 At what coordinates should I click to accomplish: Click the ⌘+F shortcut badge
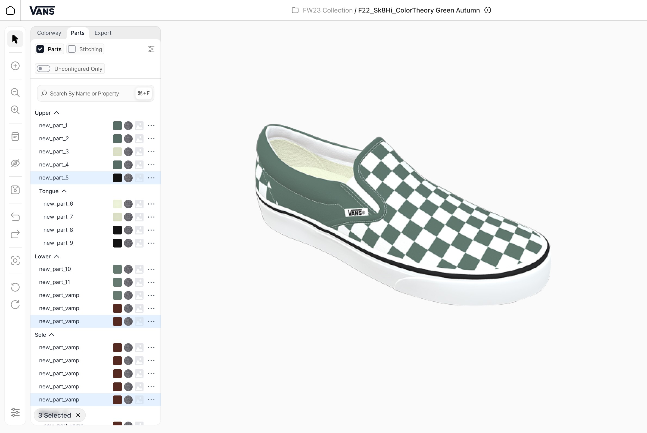(x=144, y=93)
